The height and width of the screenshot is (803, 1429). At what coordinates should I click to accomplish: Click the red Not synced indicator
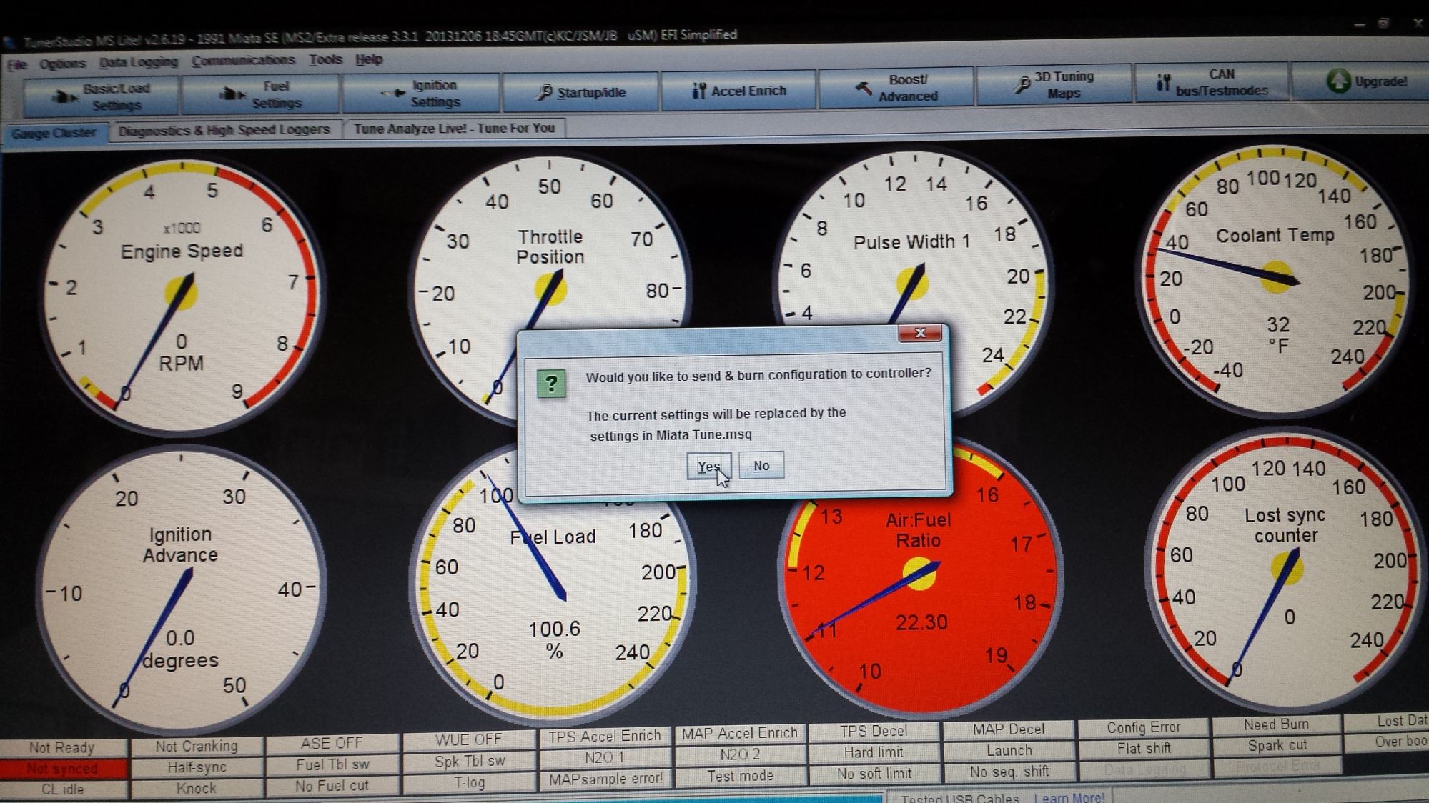coord(62,769)
